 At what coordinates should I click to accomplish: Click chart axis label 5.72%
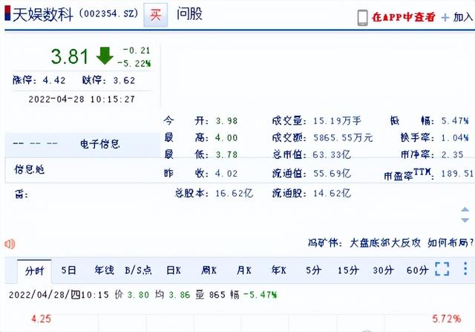(447, 319)
